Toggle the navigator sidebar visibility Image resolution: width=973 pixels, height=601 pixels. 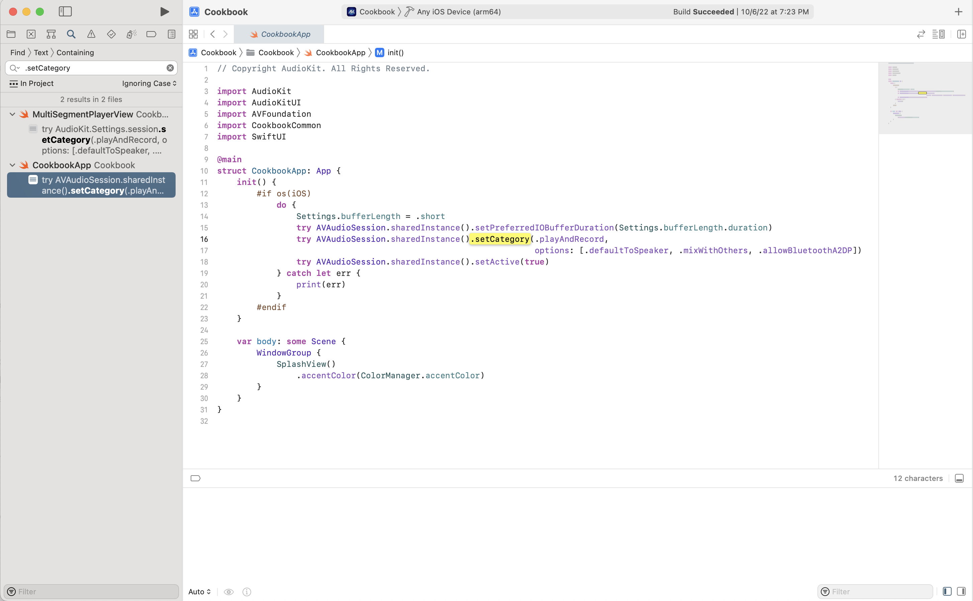tap(65, 11)
